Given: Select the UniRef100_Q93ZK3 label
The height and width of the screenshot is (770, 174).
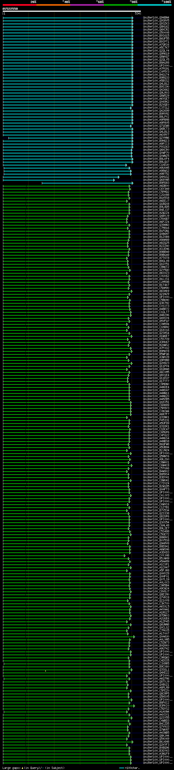Looking at the screenshot, I should [x=156, y=23].
